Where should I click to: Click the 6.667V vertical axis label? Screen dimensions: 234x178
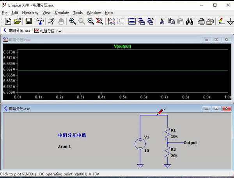click(x=9, y=69)
